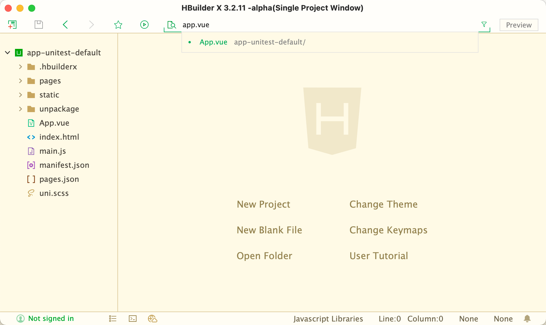The height and width of the screenshot is (325, 546).
Task: Click the star favorites icon
Action: (118, 25)
